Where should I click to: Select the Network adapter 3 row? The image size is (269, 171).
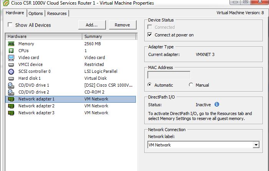point(71,113)
